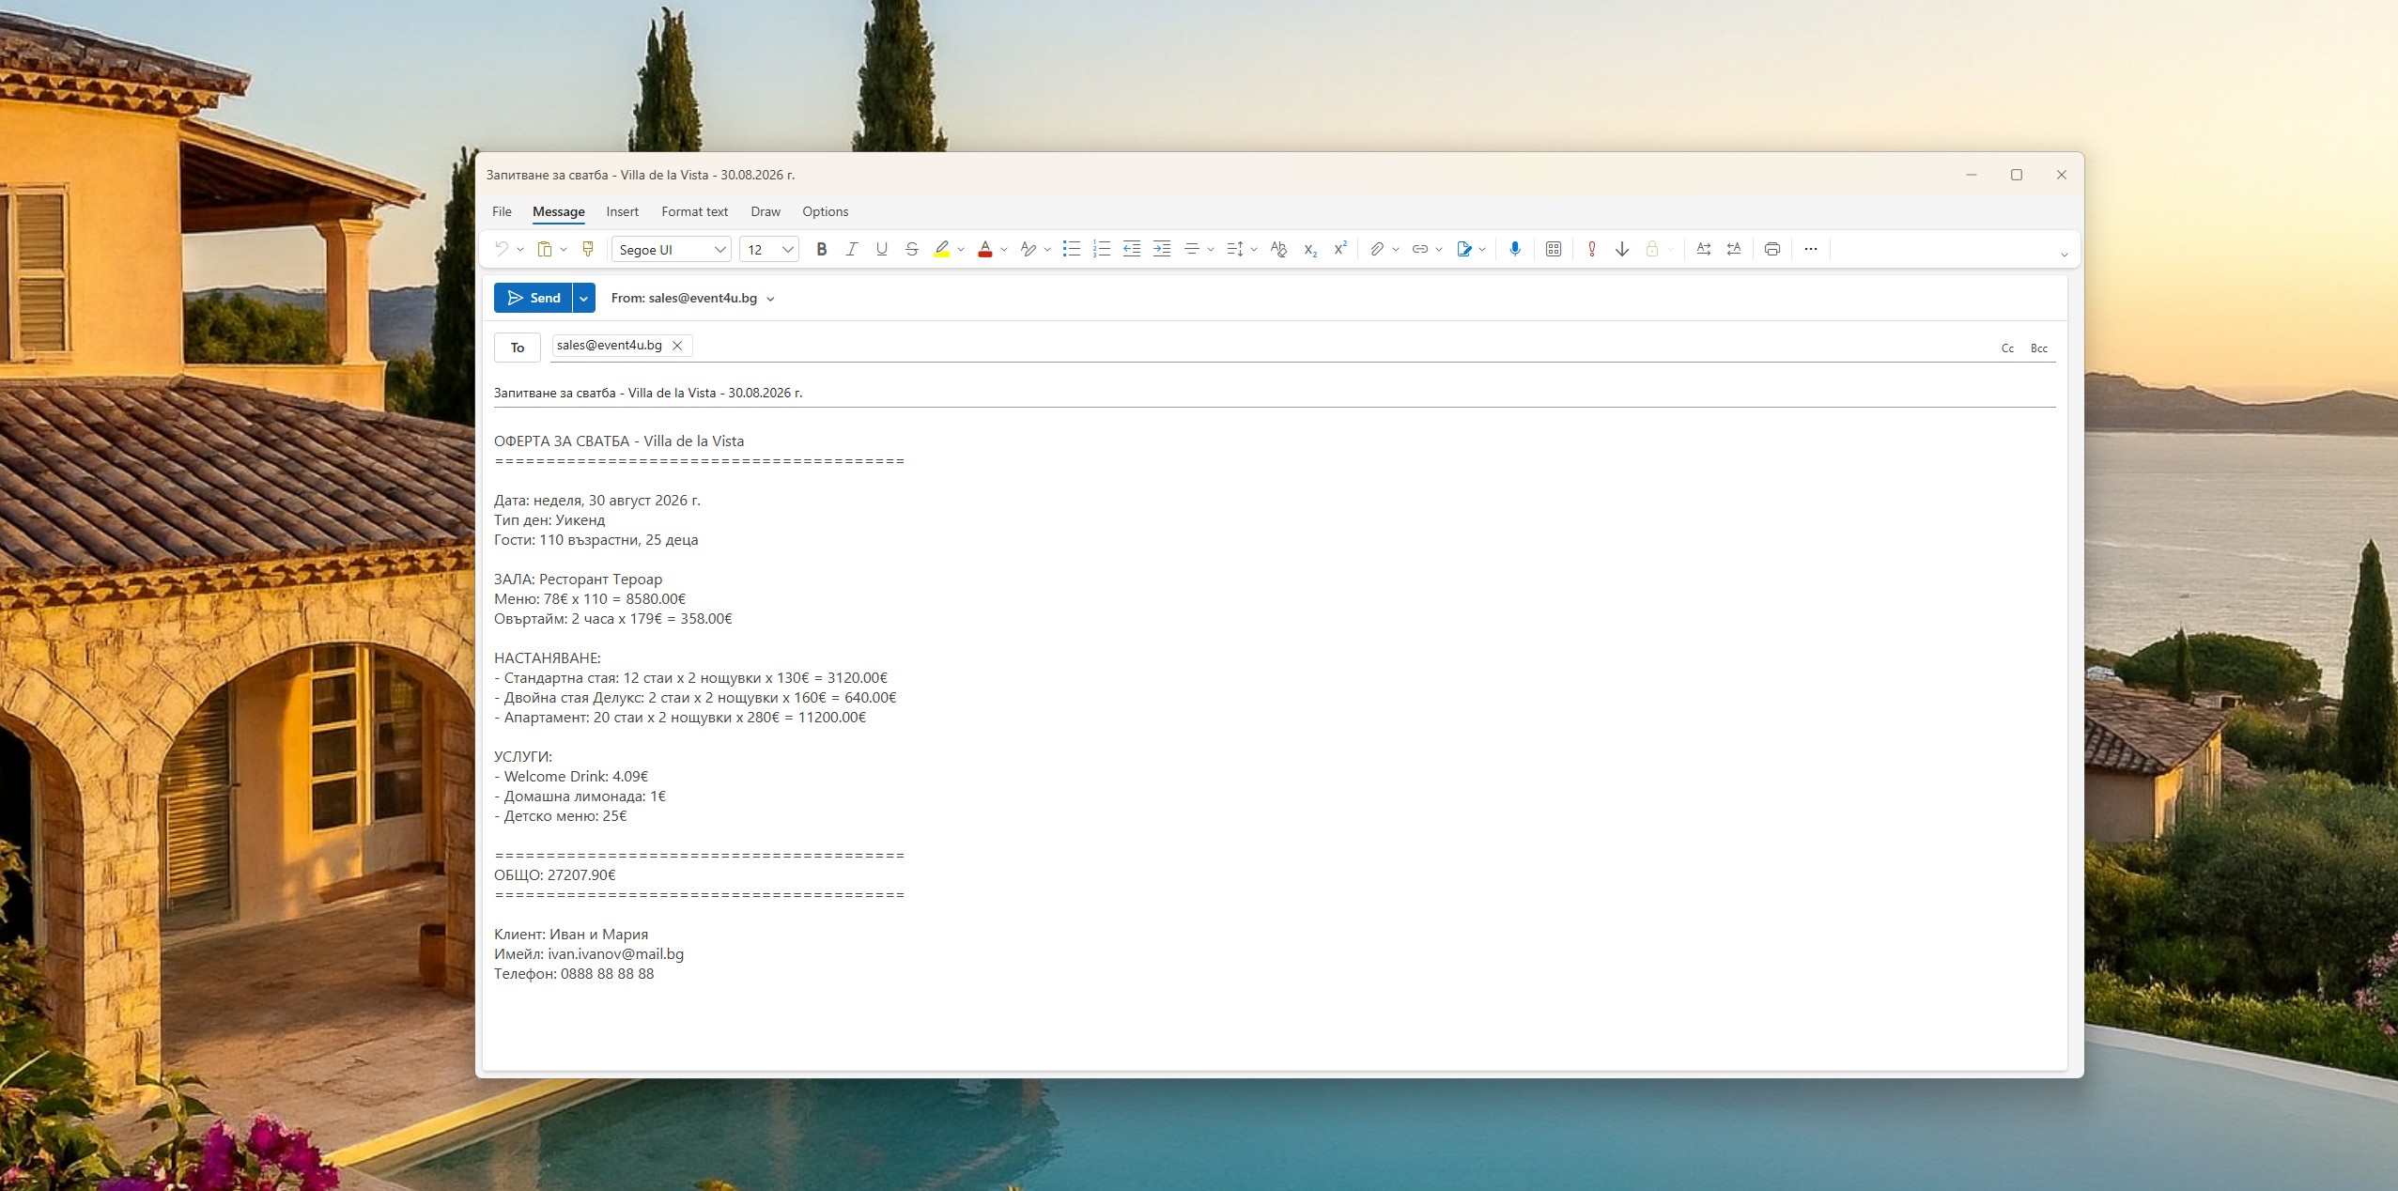The height and width of the screenshot is (1191, 2398).
Task: Clear text formatting
Action: (1278, 249)
